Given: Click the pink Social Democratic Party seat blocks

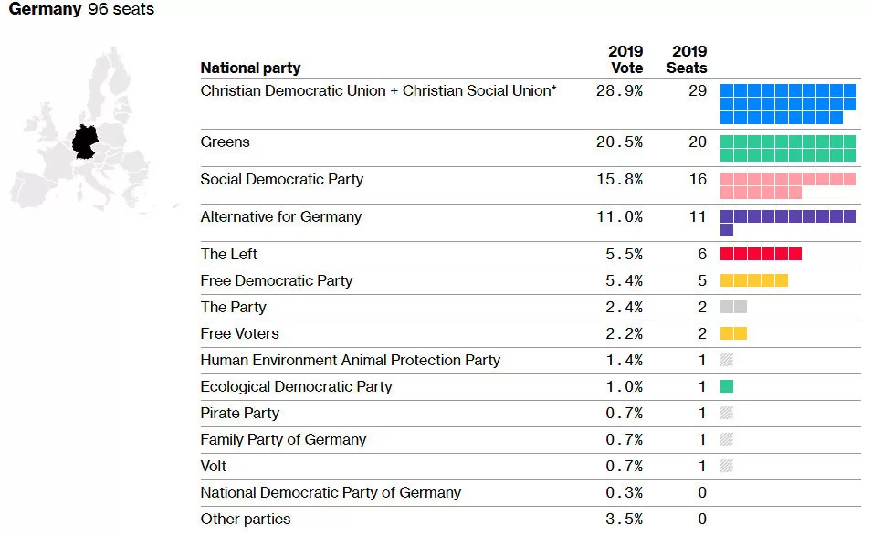Looking at the screenshot, I should point(788,185).
